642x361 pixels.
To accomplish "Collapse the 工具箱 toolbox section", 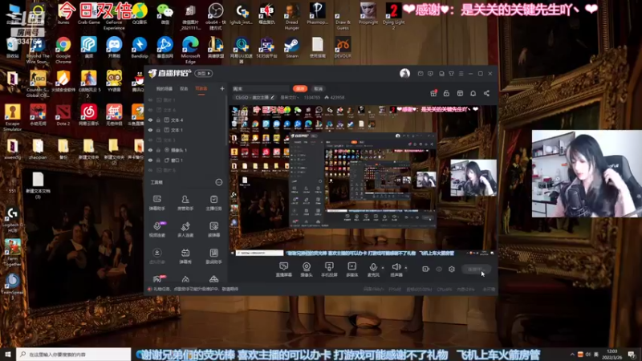I will point(218,182).
